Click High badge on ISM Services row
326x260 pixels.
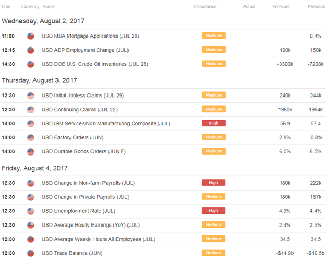coord(214,123)
